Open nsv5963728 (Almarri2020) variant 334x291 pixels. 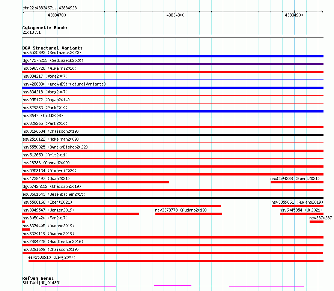pyautogui.click(x=50, y=68)
